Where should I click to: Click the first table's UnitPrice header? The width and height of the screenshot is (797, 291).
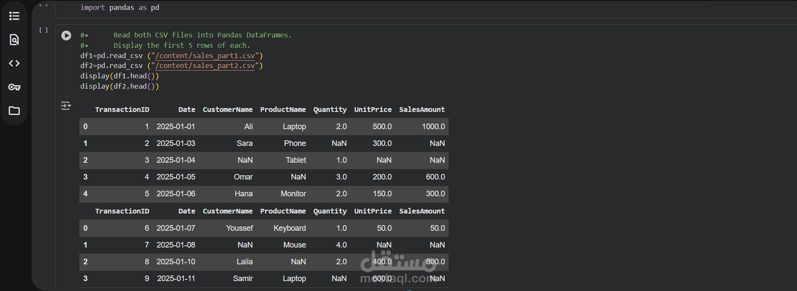point(373,109)
